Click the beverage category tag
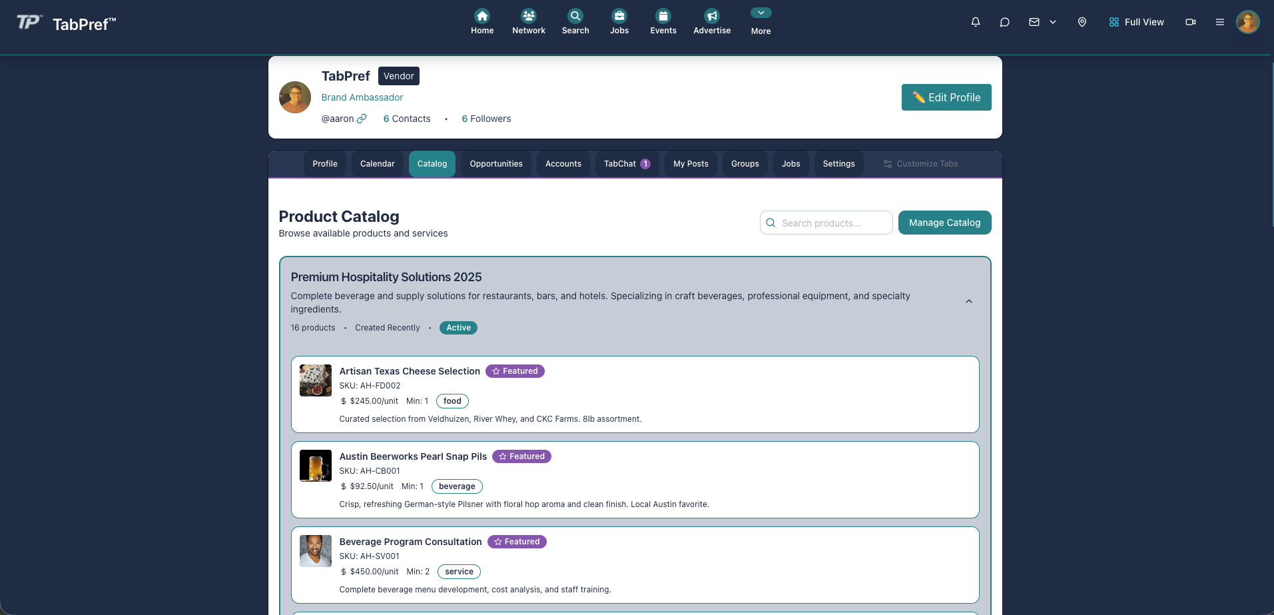The image size is (1274, 615). point(457,486)
